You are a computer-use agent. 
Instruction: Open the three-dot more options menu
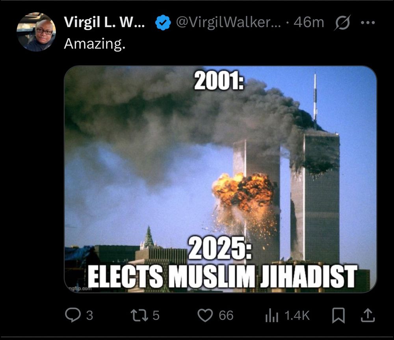pos(368,22)
